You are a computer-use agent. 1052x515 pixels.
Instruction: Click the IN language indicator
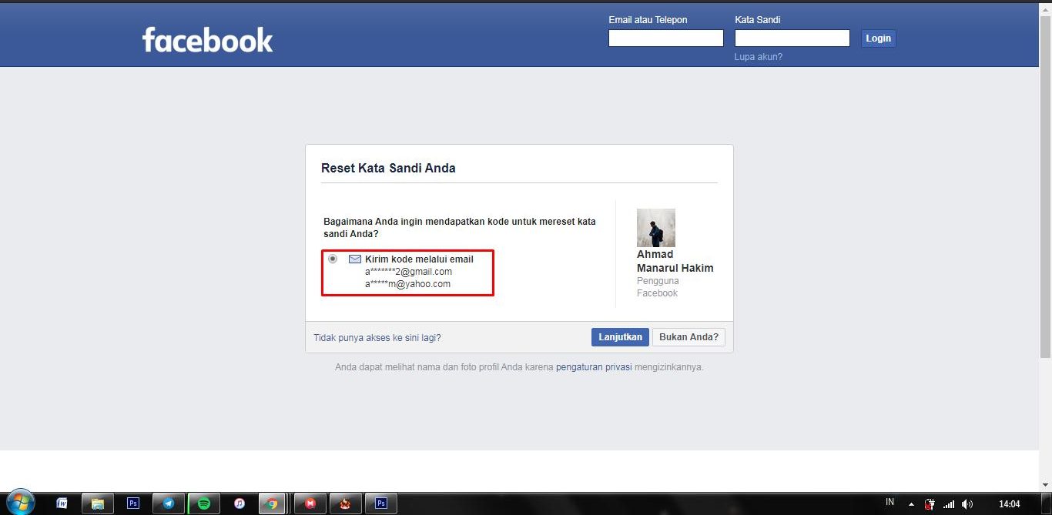[890, 502]
